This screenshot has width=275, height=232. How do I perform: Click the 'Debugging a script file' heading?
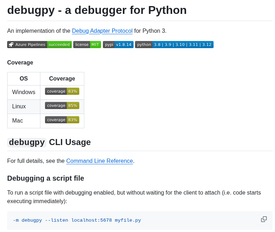46,178
